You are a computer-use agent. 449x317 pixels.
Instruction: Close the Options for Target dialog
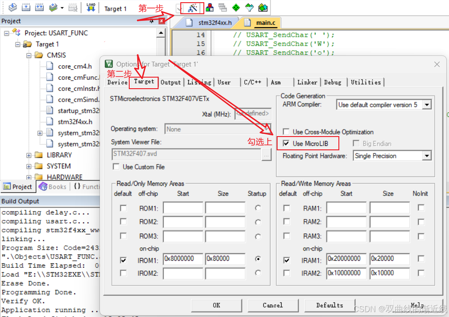(437, 64)
